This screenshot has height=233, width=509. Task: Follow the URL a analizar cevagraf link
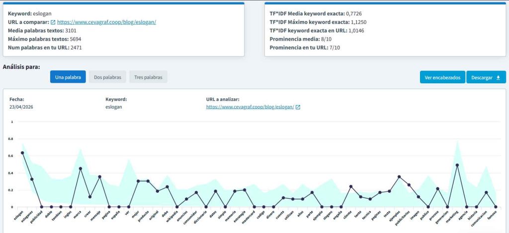250,107
